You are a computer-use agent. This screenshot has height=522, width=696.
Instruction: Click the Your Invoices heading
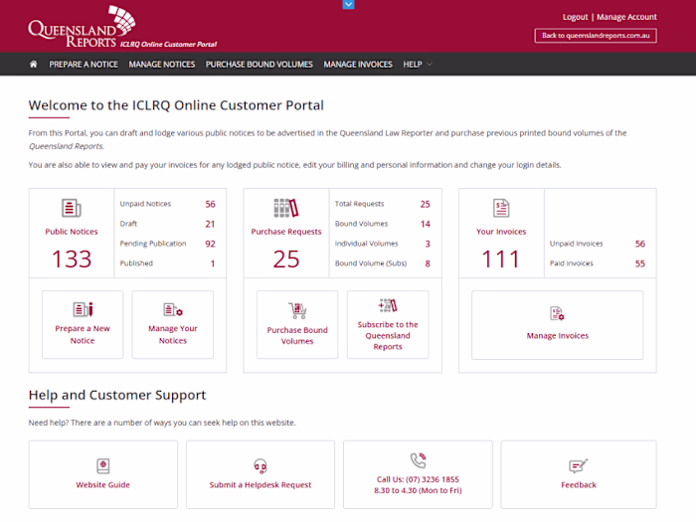coord(501,232)
